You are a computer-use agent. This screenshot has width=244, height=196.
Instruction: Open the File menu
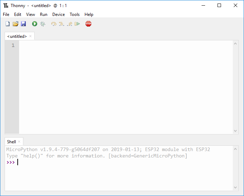6,15
